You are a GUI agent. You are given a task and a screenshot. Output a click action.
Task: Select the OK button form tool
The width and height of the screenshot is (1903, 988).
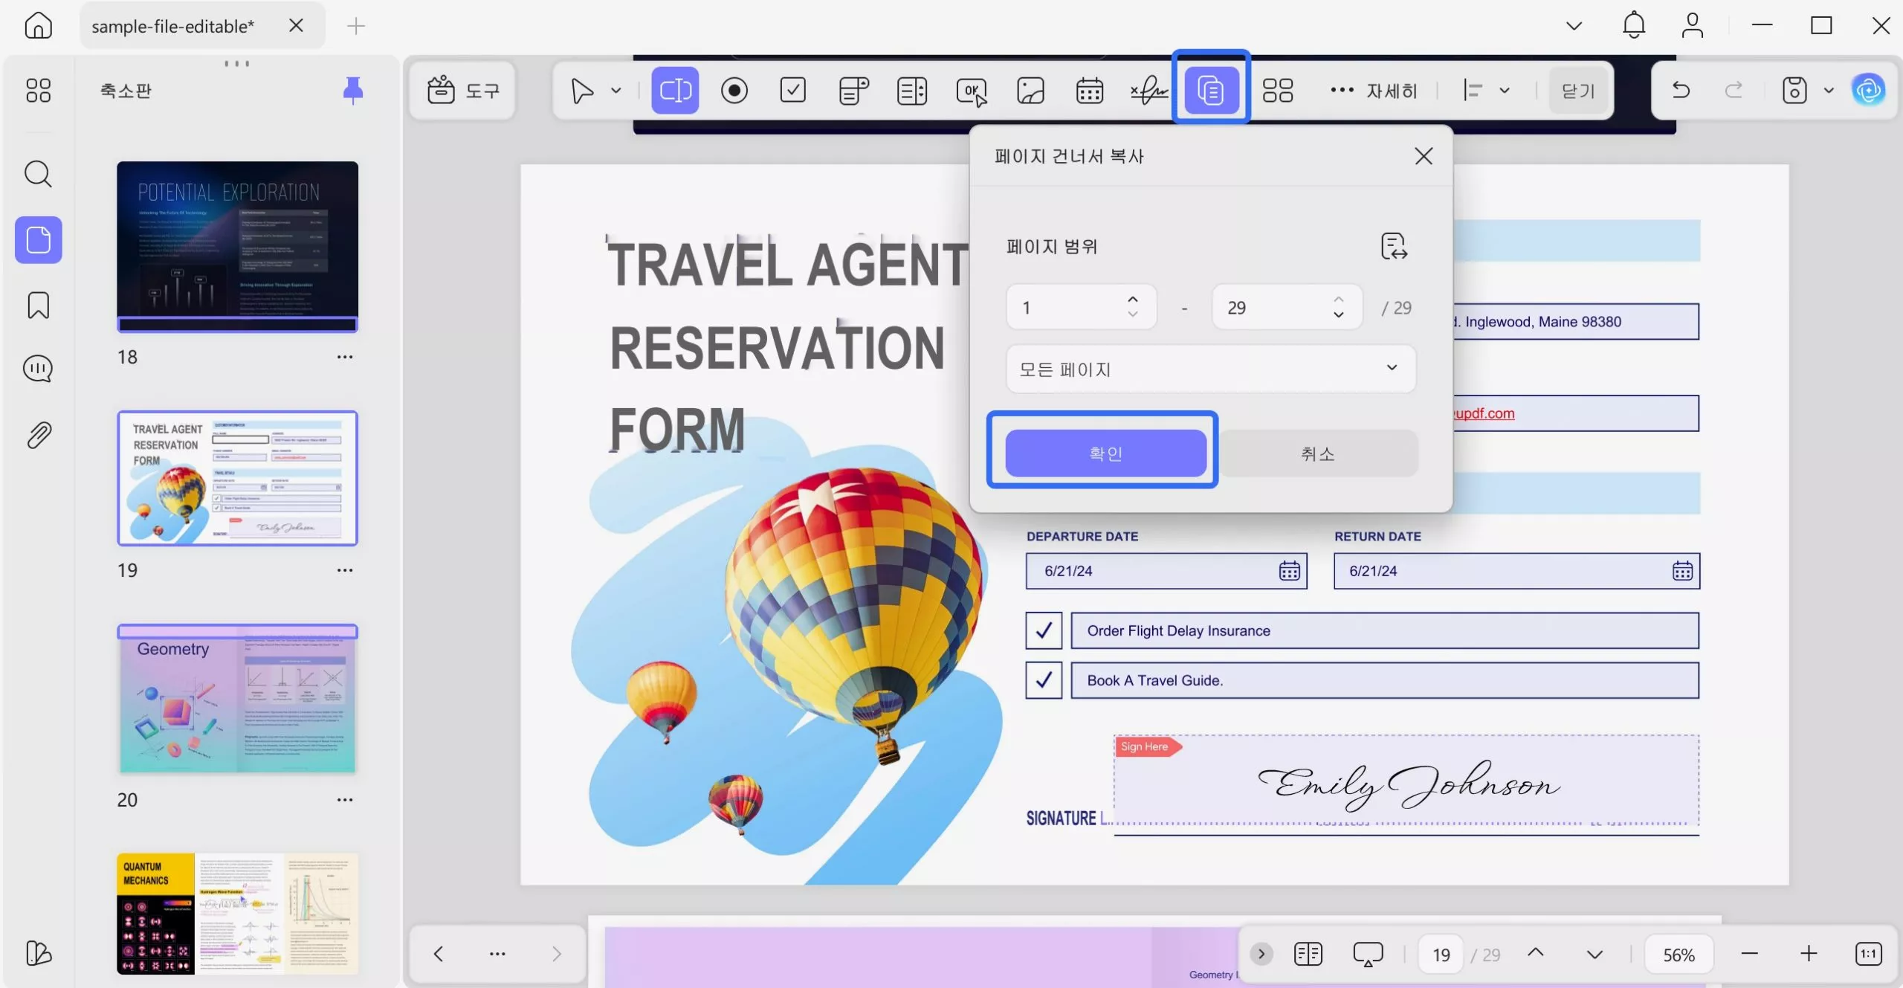(x=971, y=91)
